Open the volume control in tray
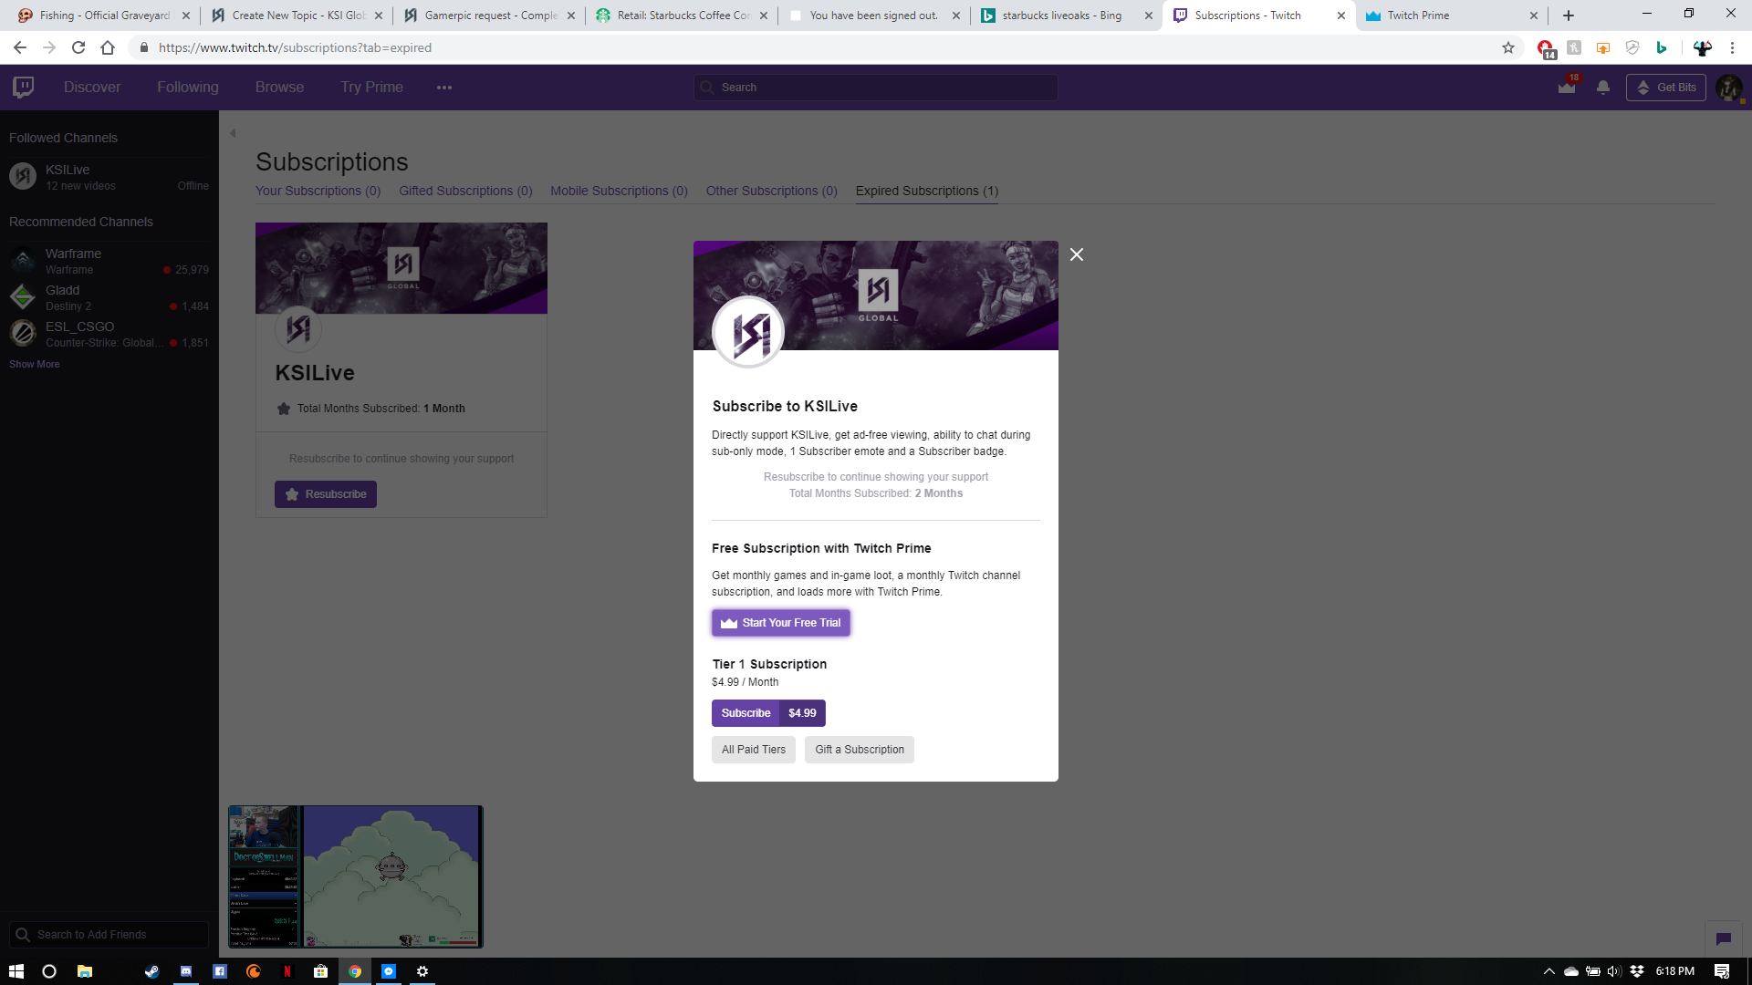The width and height of the screenshot is (1752, 985). pos(1614,971)
